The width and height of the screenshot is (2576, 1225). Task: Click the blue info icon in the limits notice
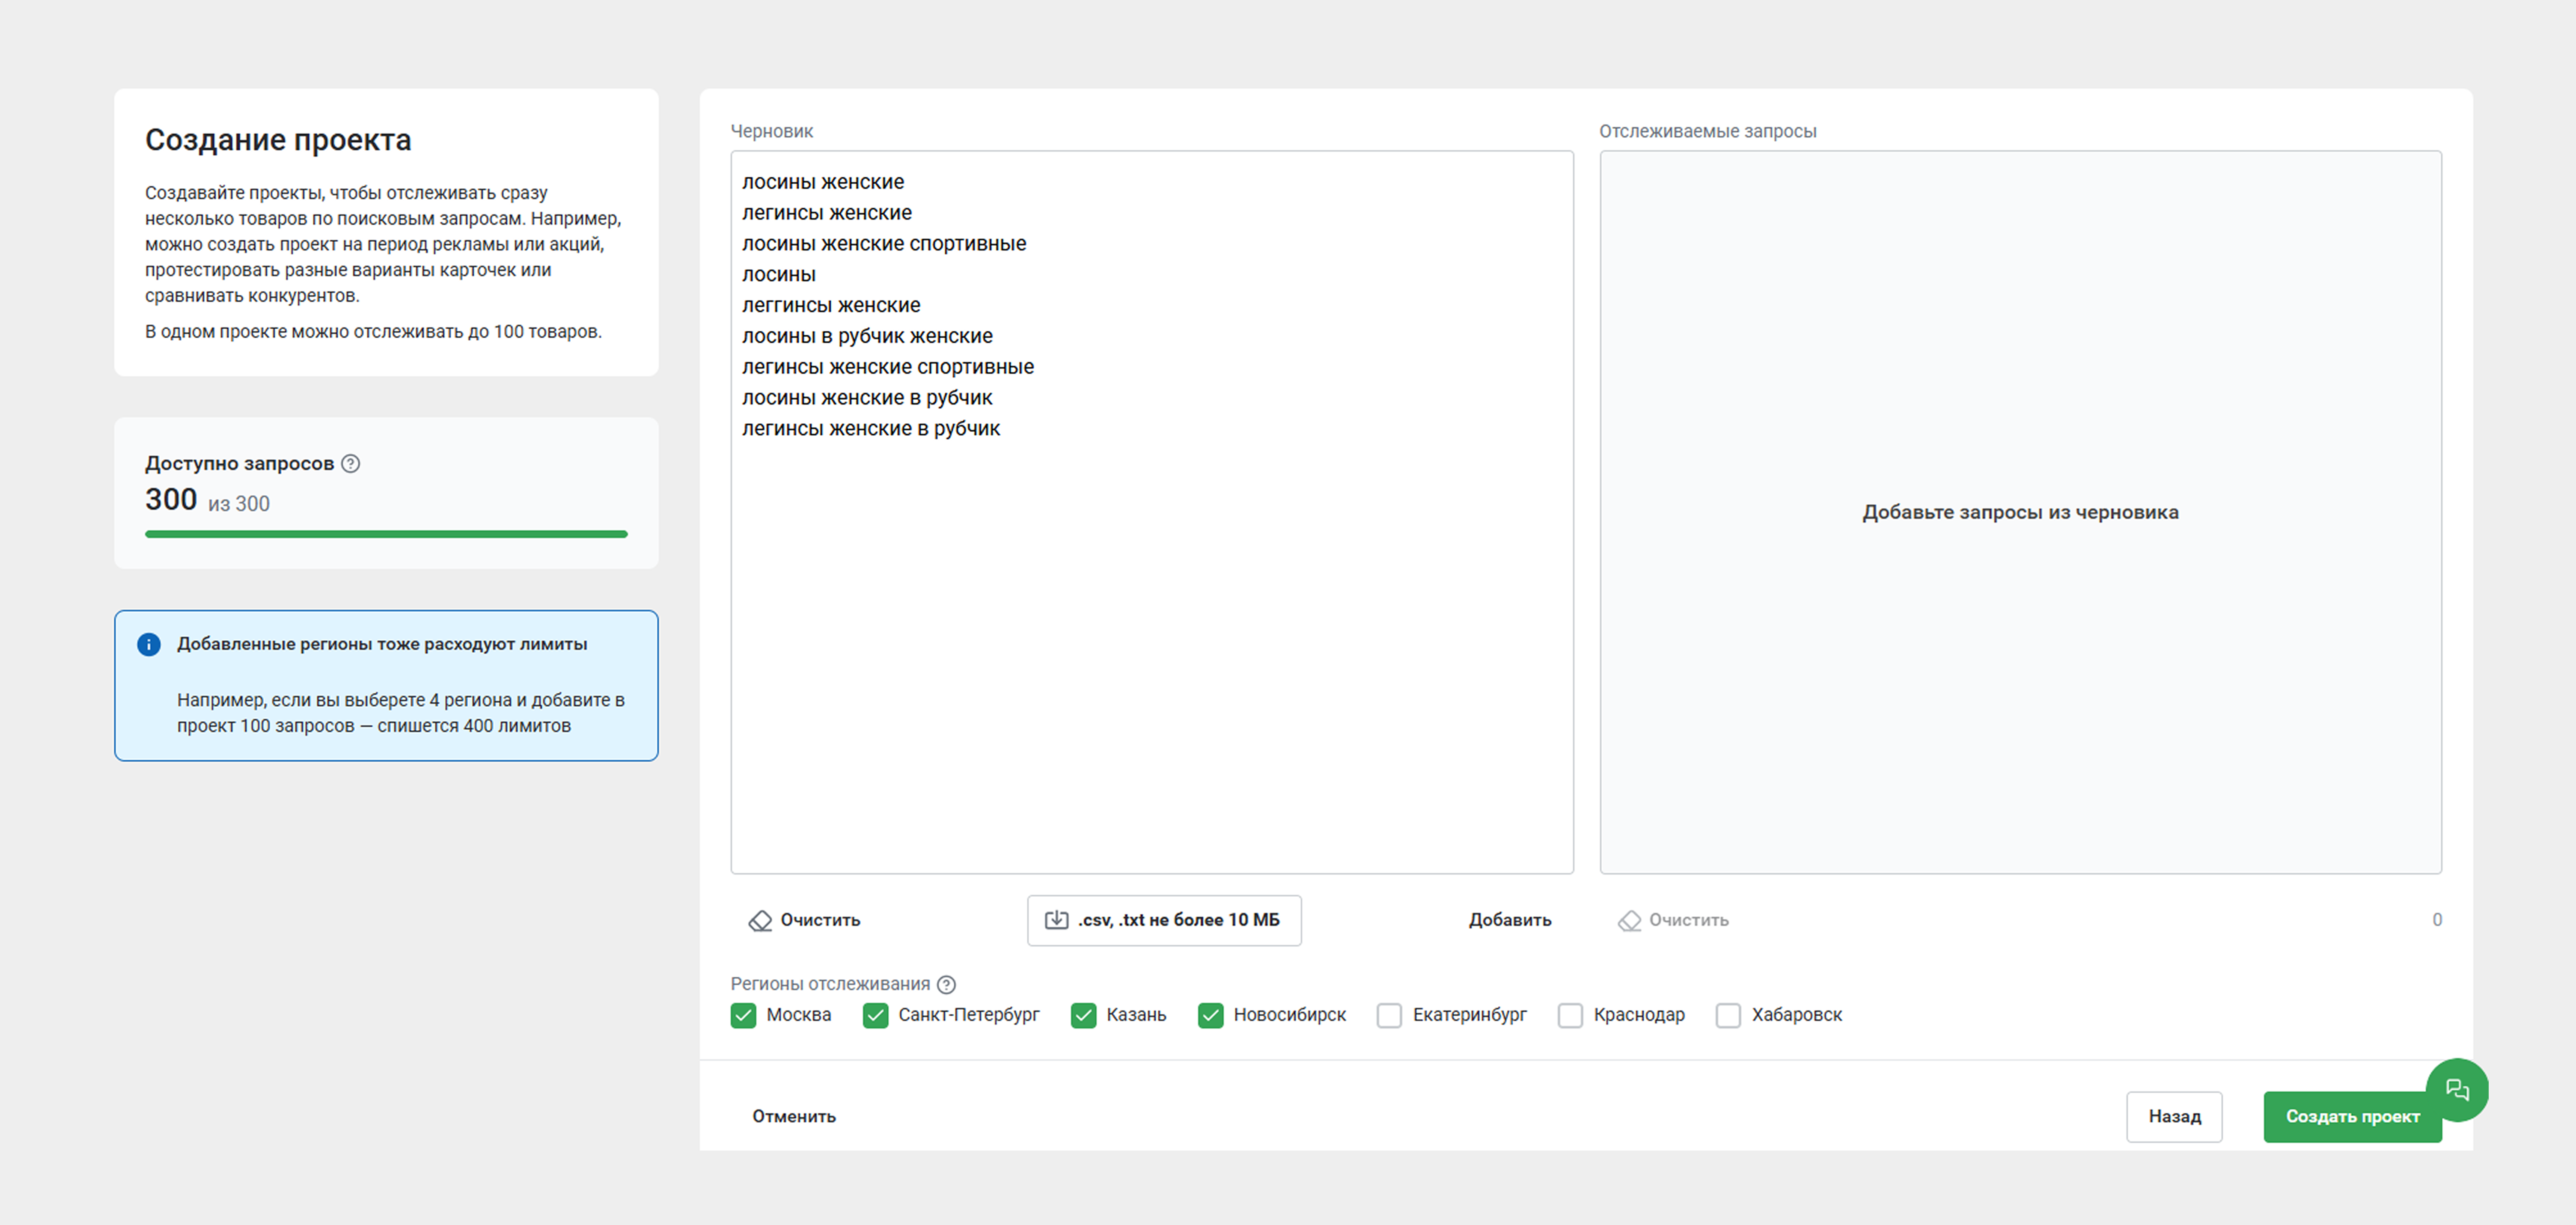149,644
